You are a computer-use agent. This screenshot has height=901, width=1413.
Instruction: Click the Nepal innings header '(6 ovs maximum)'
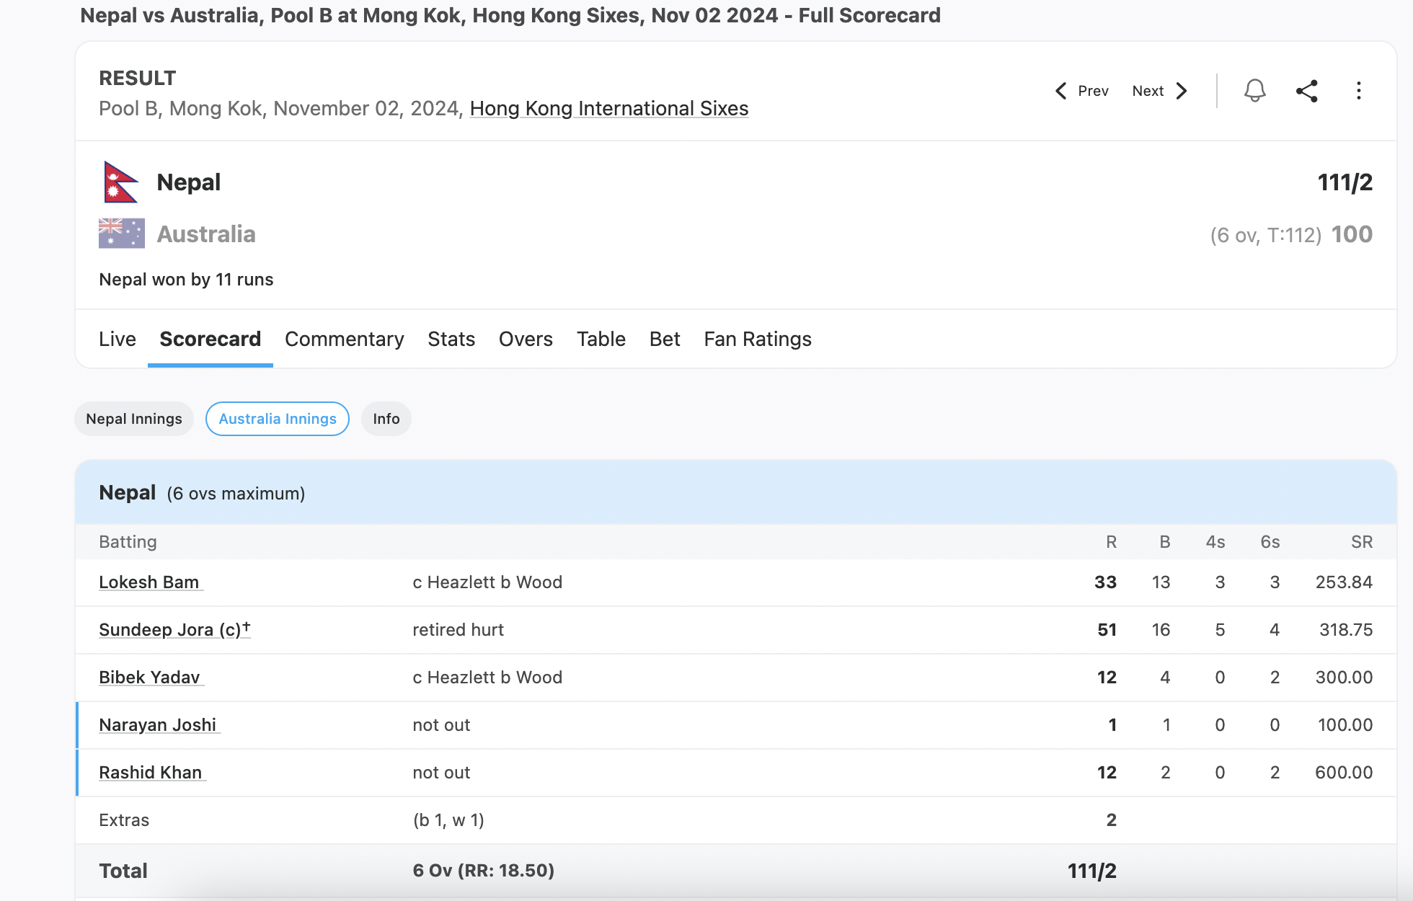point(236,494)
